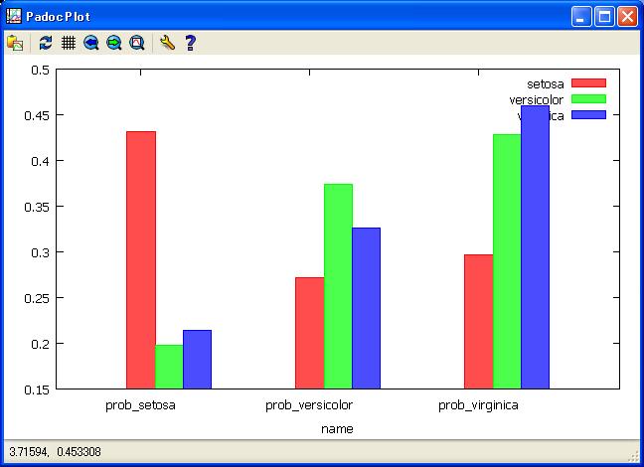Minimize the Padoc Plot window
Image resolution: width=644 pixels, height=467 pixels.
(581, 16)
